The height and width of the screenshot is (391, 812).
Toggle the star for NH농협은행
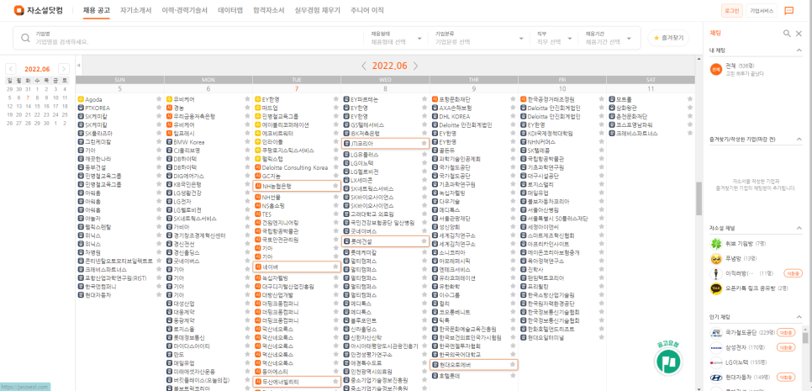tap(335, 185)
